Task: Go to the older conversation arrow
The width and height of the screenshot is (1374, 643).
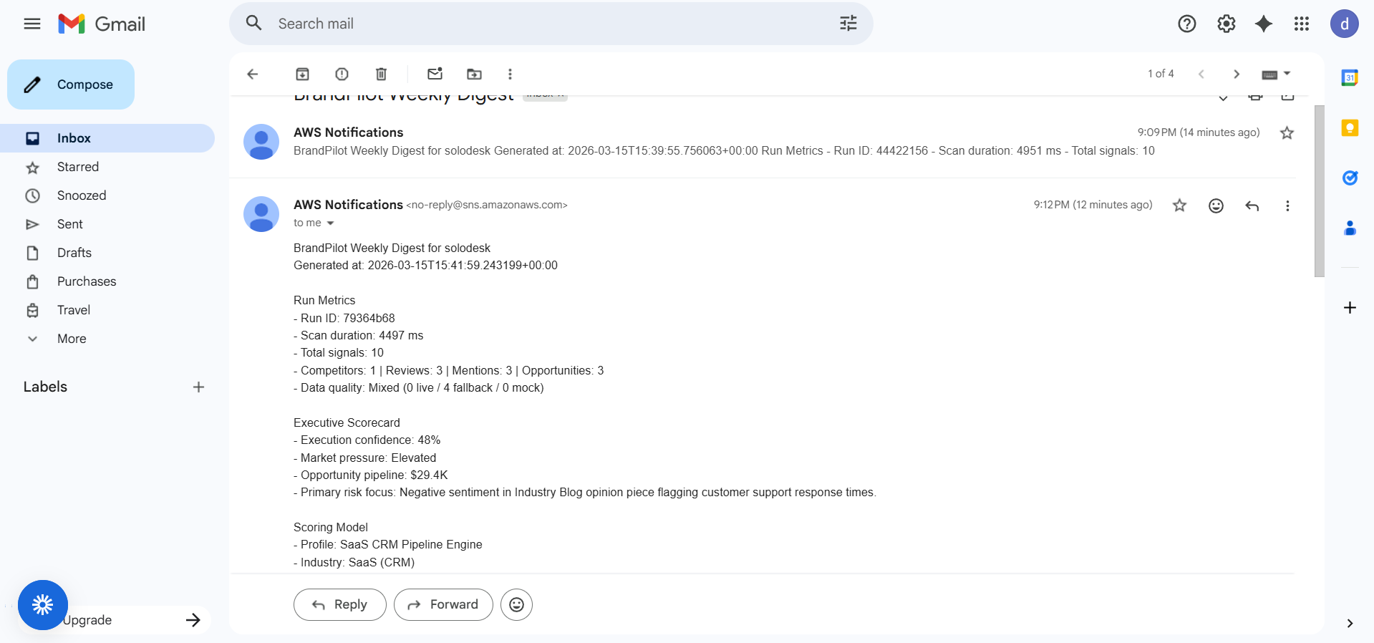Action: (1236, 74)
